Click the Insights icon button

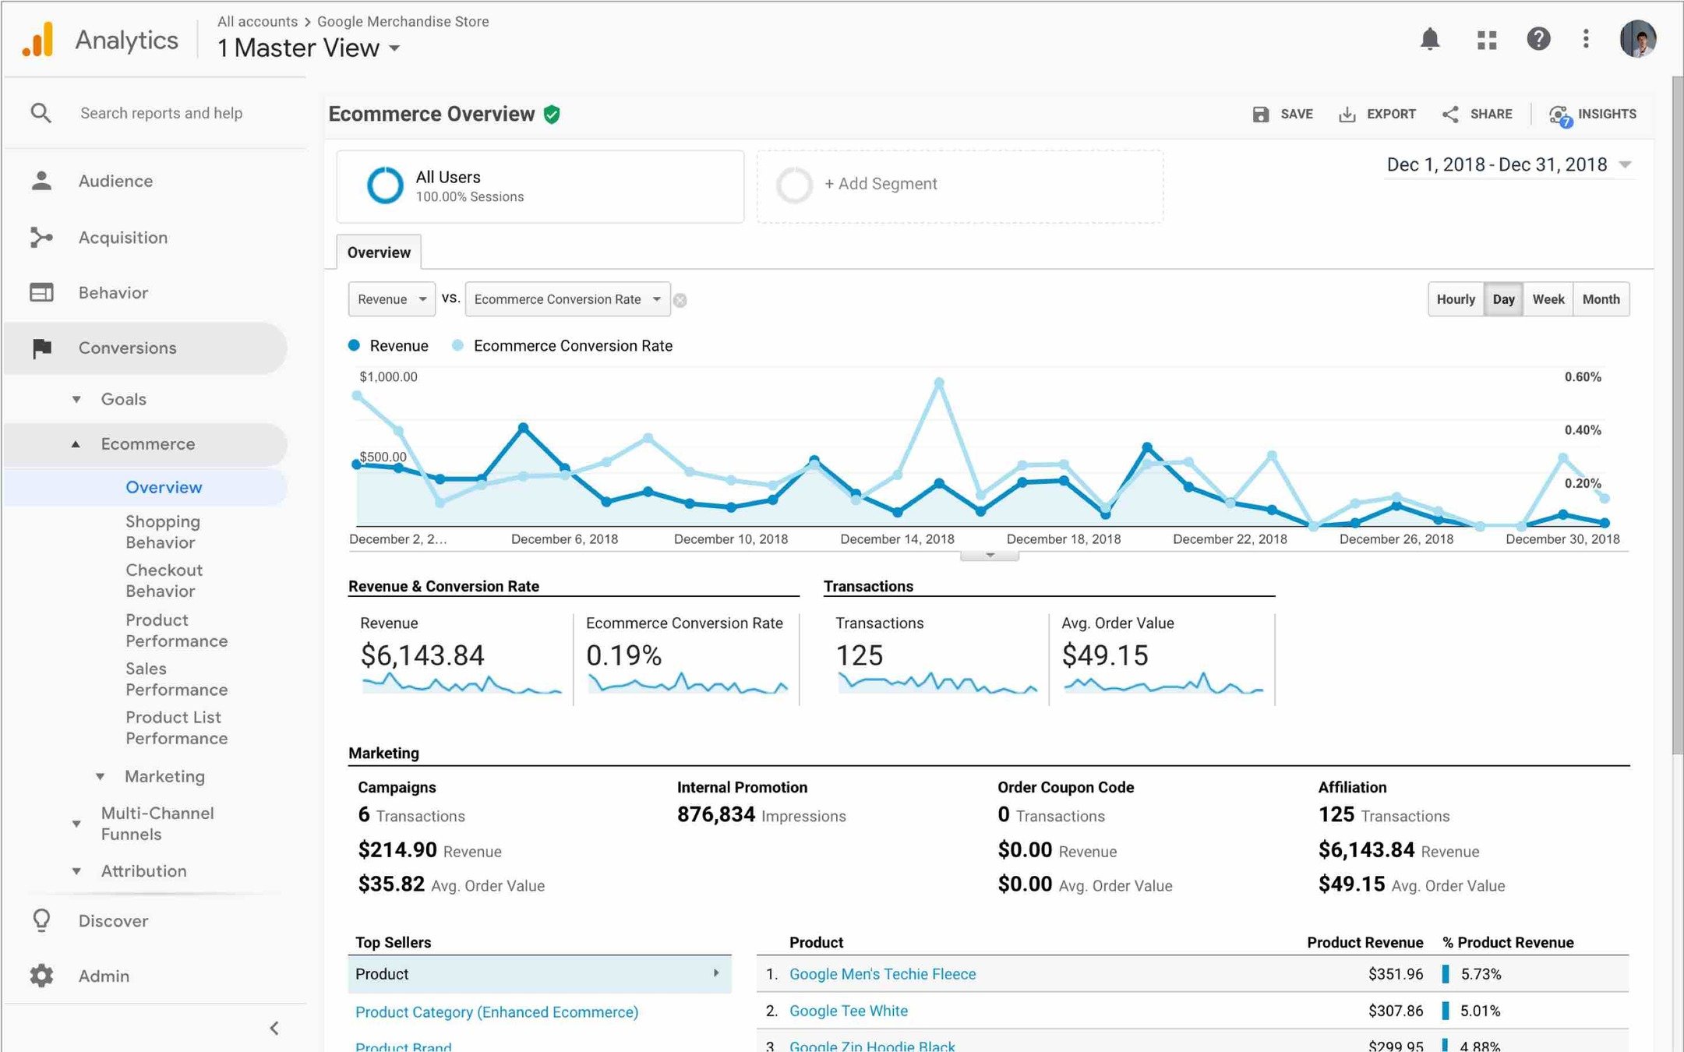[1559, 115]
